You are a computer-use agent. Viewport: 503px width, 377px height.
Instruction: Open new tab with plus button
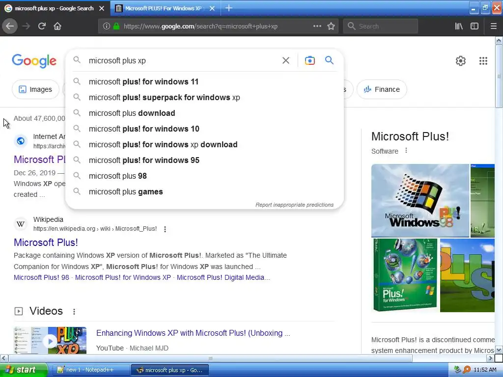point(229,8)
